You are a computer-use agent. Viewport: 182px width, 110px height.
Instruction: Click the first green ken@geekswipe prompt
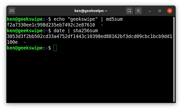pos(25,19)
